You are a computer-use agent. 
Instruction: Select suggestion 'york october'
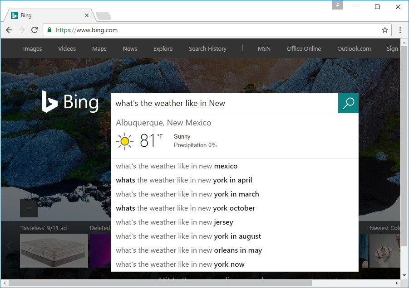coord(235,208)
